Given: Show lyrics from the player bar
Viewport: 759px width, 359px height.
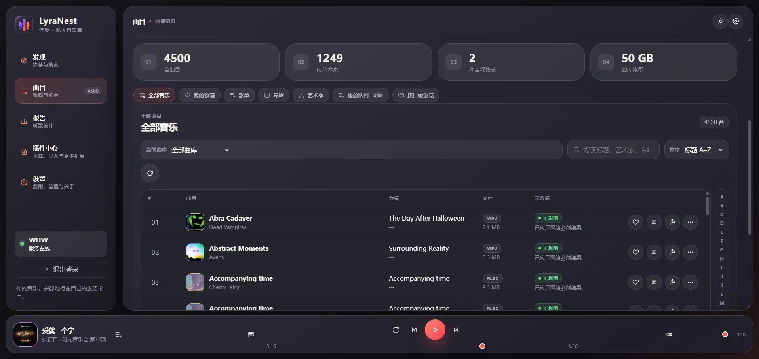Looking at the screenshot, I should pos(251,334).
